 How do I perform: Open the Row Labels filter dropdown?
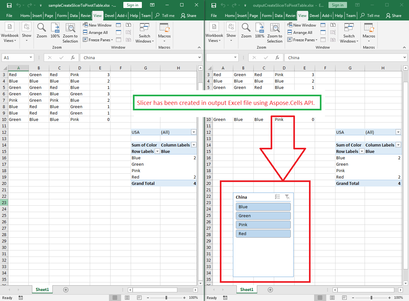[x=157, y=151]
